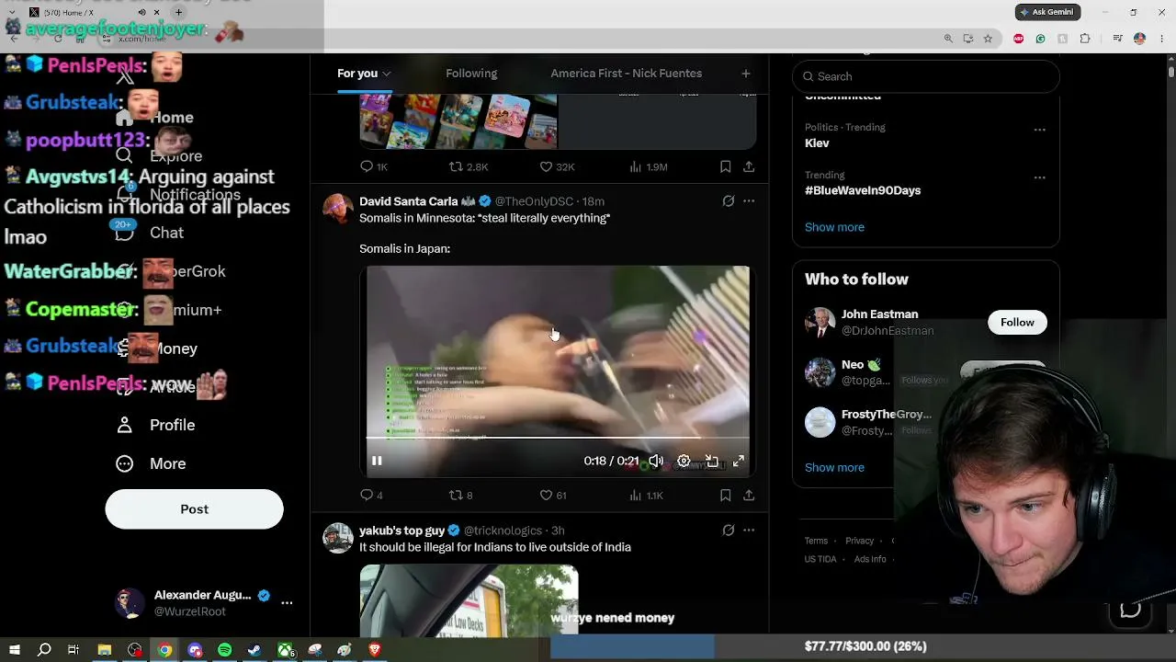Open the AdBlock extension icon

pos(1018,39)
